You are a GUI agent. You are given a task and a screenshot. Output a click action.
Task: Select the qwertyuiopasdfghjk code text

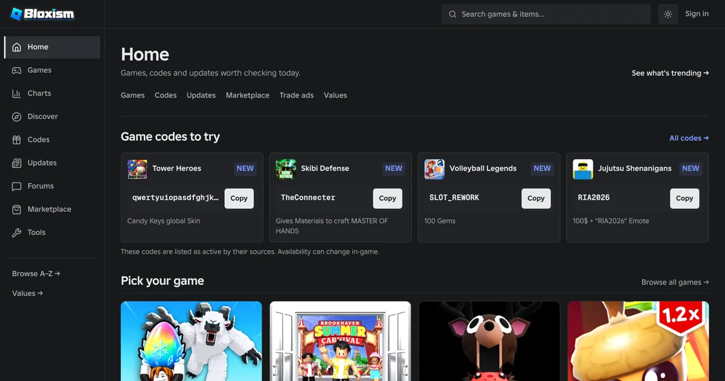pyautogui.click(x=176, y=198)
